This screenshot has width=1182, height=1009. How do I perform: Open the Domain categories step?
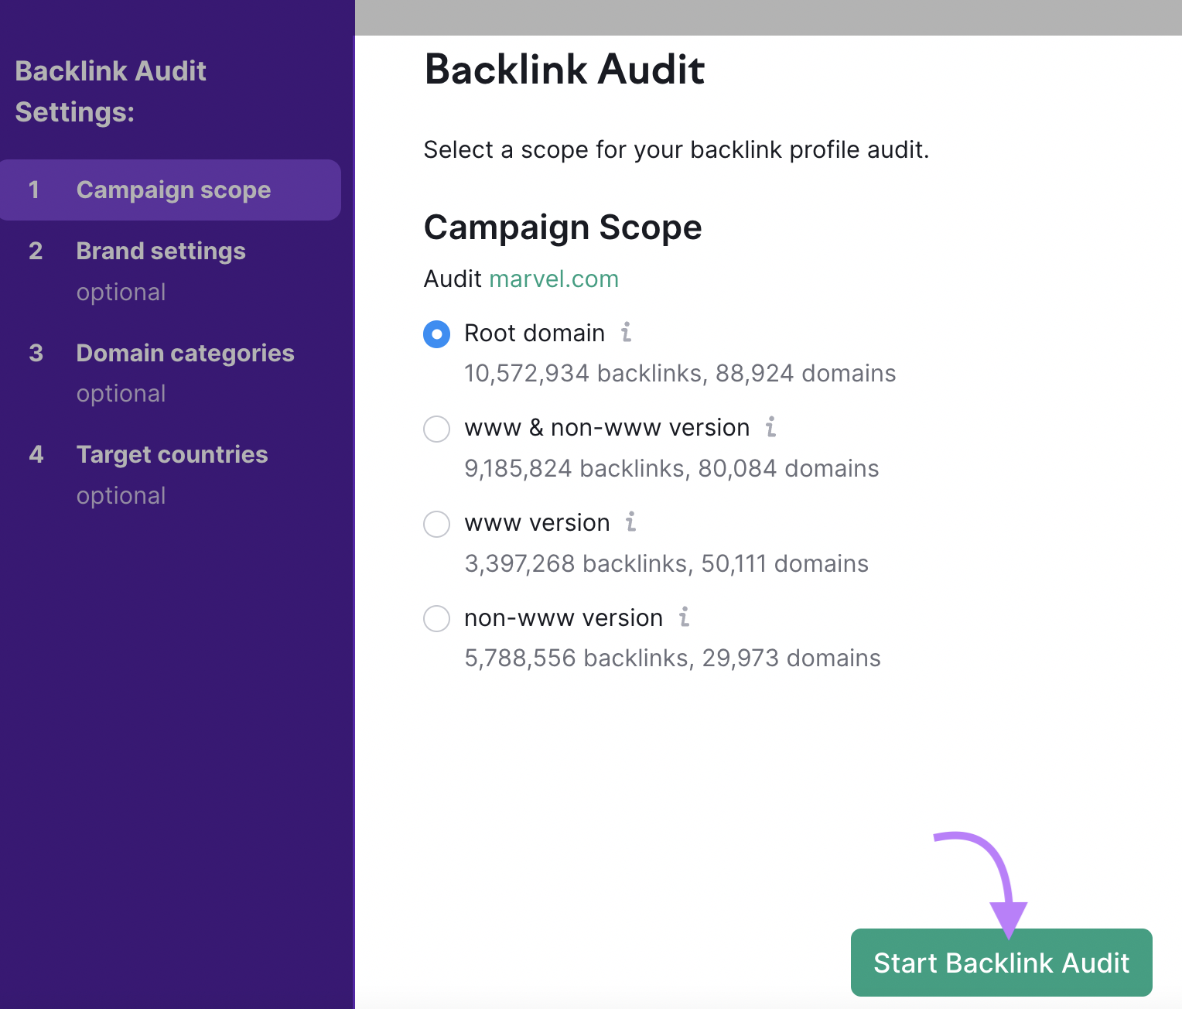tap(185, 353)
